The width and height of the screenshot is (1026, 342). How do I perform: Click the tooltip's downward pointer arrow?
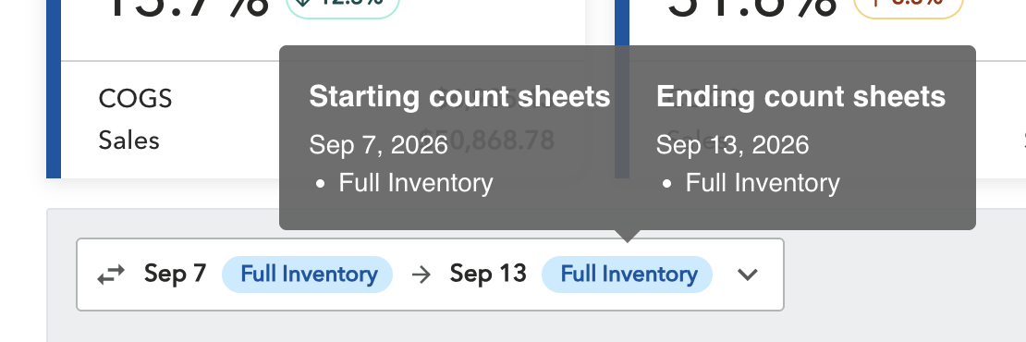tap(628, 236)
